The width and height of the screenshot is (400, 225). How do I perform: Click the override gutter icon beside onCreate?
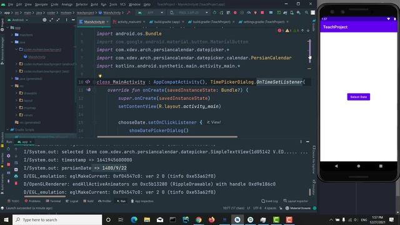pos(88,90)
